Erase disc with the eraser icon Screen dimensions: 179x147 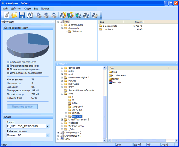tap(95, 15)
